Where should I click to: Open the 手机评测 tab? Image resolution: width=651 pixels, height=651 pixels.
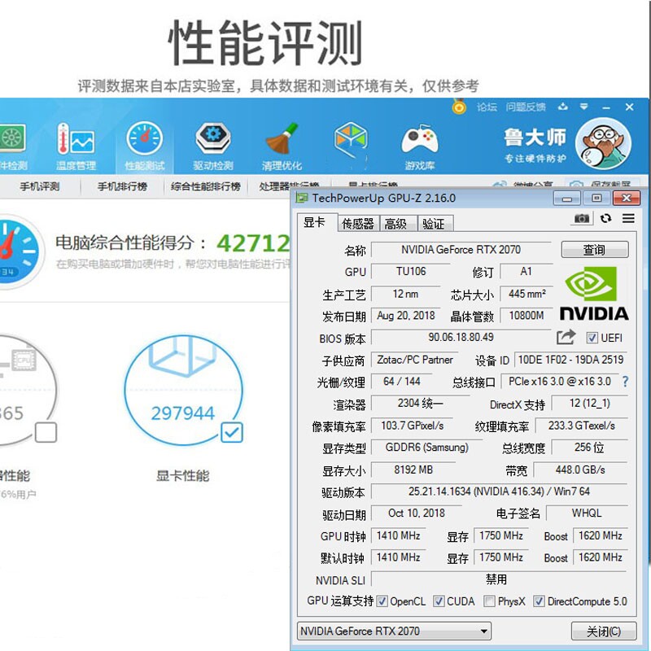pos(40,186)
